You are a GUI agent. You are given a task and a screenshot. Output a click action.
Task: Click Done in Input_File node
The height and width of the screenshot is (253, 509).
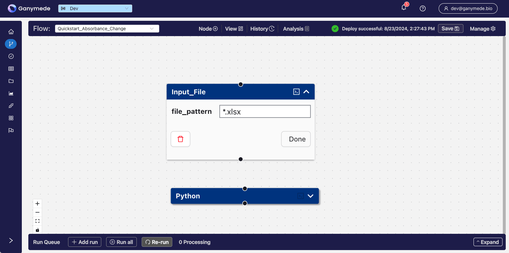pyautogui.click(x=296, y=139)
